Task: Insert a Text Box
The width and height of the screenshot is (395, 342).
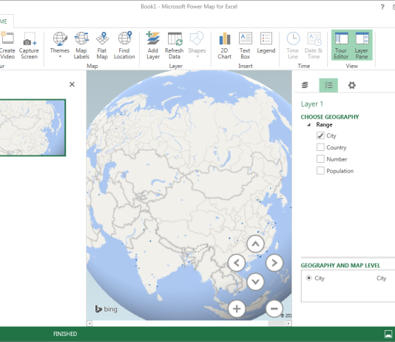Action: tap(245, 46)
